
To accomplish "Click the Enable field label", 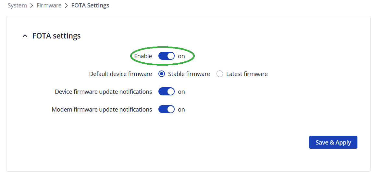I will point(143,56).
